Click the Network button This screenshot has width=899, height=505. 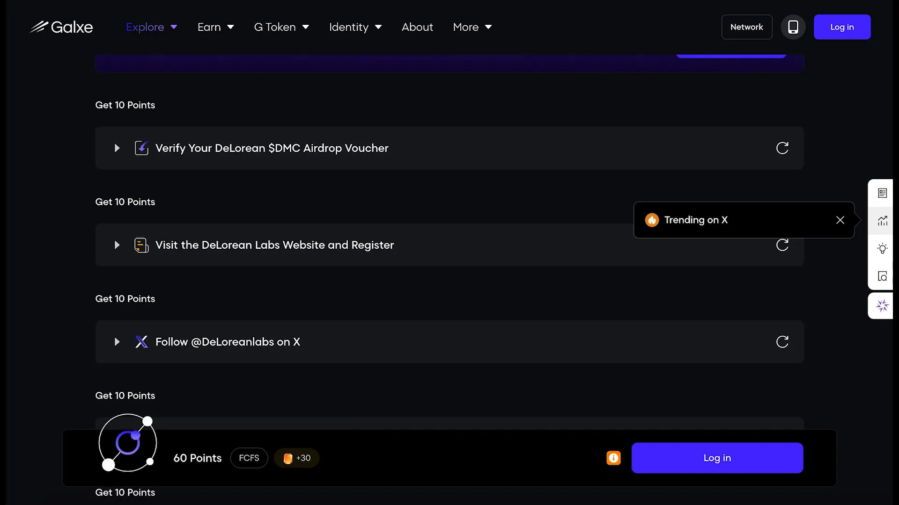747,27
